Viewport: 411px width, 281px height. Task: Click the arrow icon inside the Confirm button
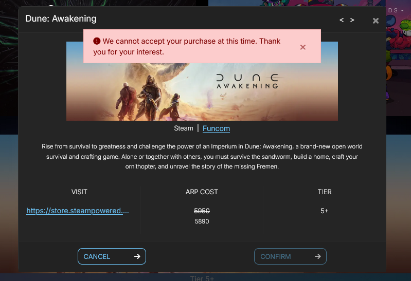tap(318, 256)
